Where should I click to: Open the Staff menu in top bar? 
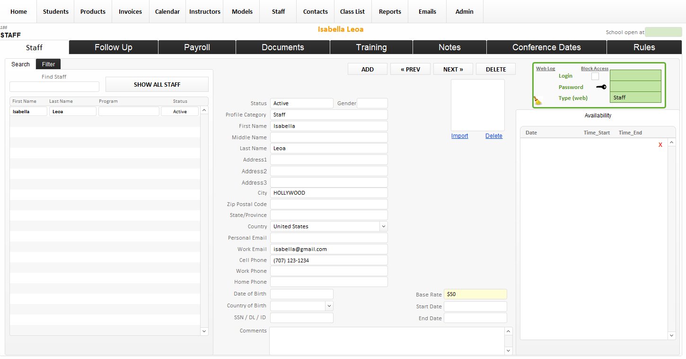278,11
